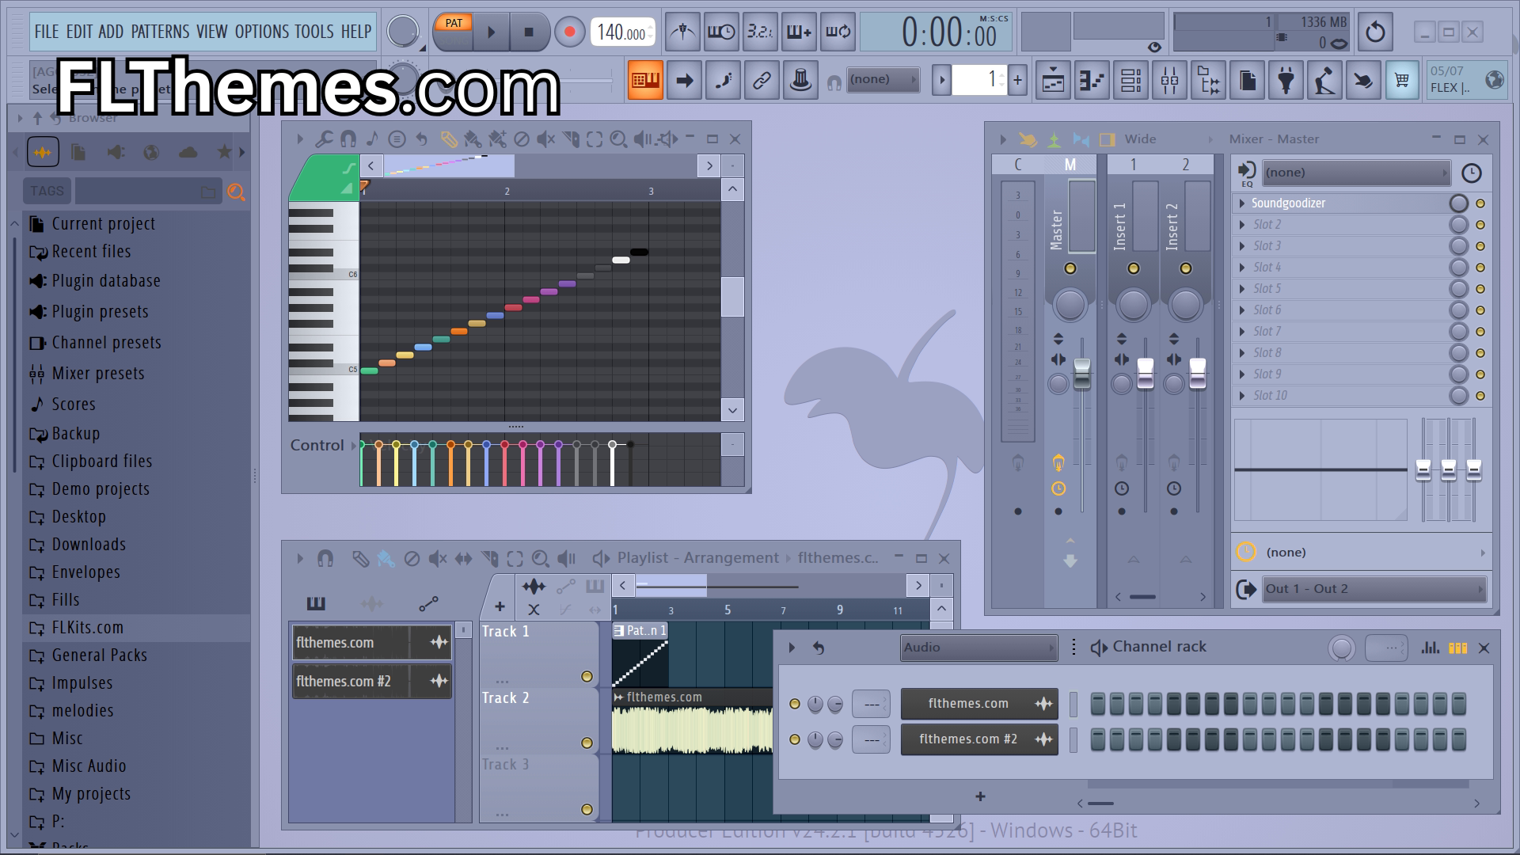The width and height of the screenshot is (1520, 855).
Task: Open the mixer view icon in toolbar
Action: click(1169, 80)
